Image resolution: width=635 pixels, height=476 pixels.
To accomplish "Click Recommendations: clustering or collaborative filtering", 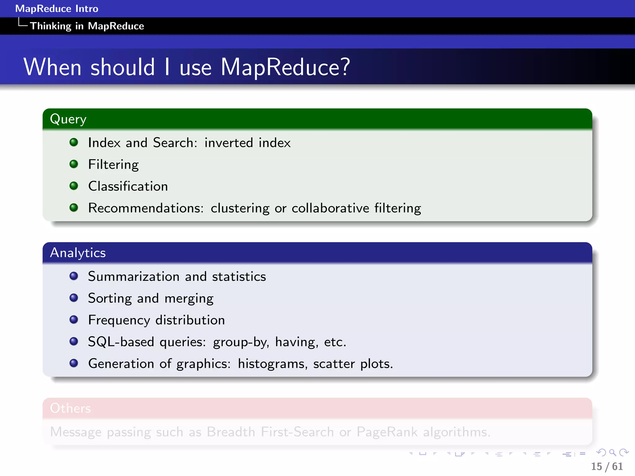I will point(255,208).
